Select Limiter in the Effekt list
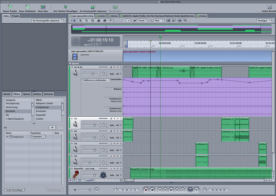This screenshot has height=196, width=276. [39, 118]
